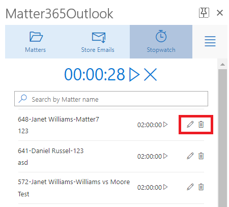Edit the Williams vs Moore entry
The width and height of the screenshot is (229, 207).
coord(190,187)
